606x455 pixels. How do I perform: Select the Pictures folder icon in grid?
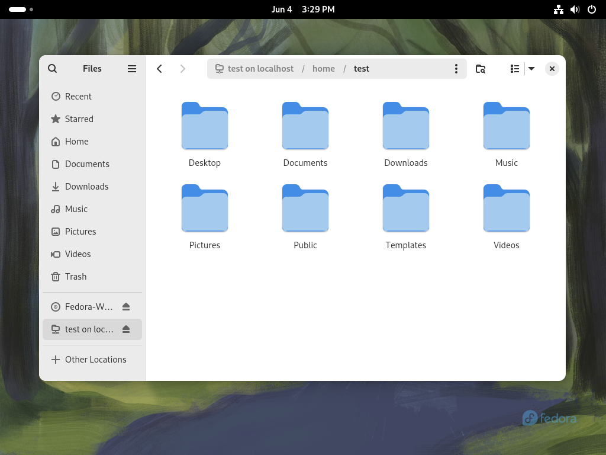tap(205, 208)
